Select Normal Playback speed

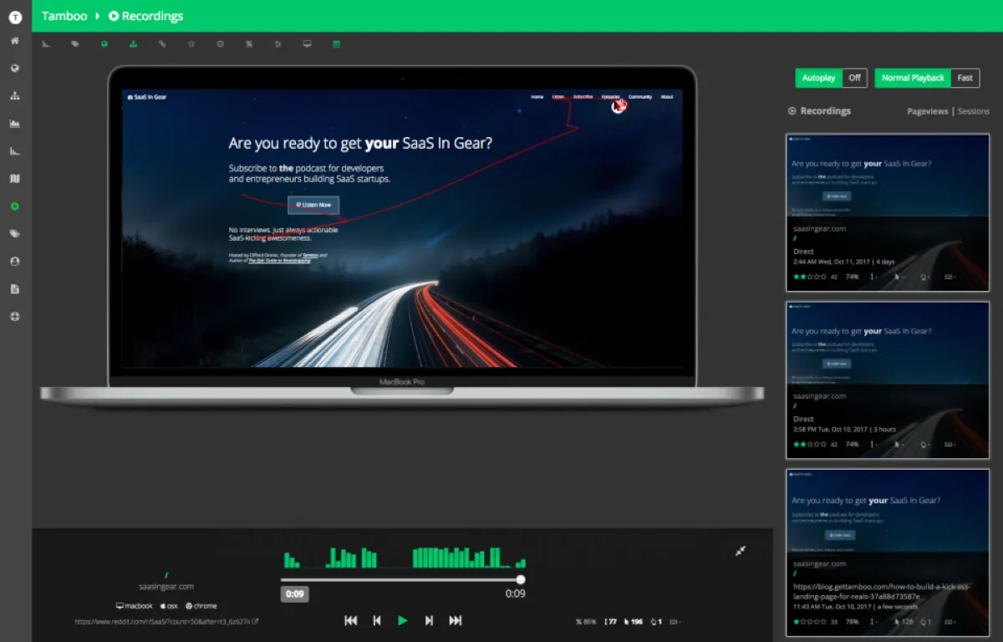913,78
